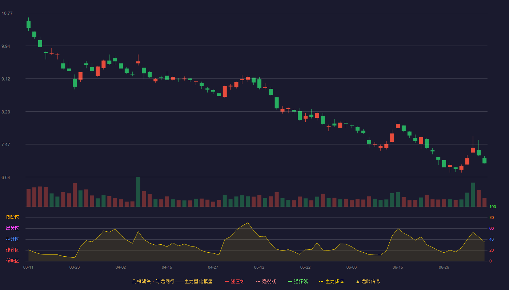Screen dimensions: 509x290
Task: Click the 04-27 date axis label
Action: [x=213, y=267]
